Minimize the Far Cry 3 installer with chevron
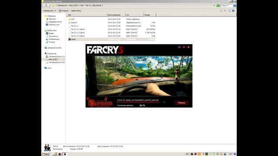The height and width of the screenshot is (156, 278). (184, 47)
